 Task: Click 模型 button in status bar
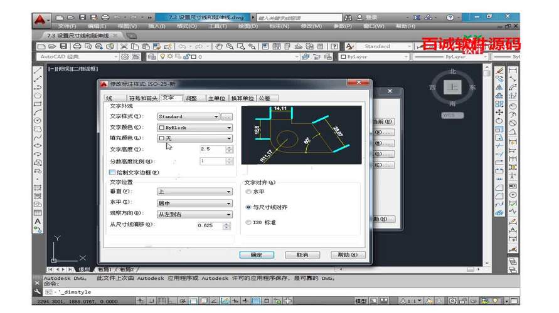coord(361,301)
